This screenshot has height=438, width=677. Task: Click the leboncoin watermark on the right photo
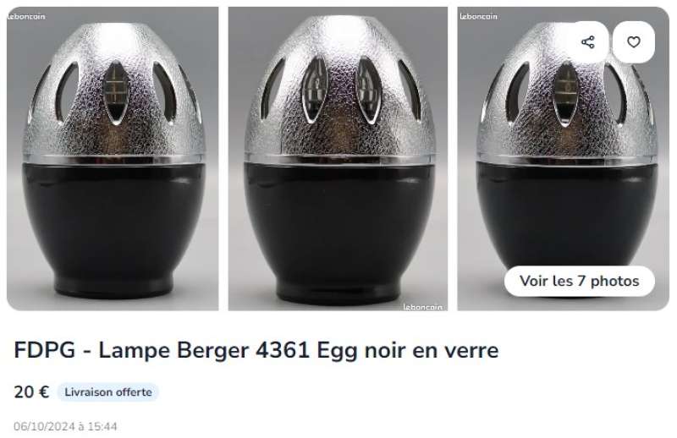tap(478, 16)
